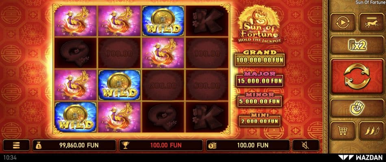This screenshot has height=162, width=386.
Task: Select volatility level with chili peppers icon
Action: [371, 130]
